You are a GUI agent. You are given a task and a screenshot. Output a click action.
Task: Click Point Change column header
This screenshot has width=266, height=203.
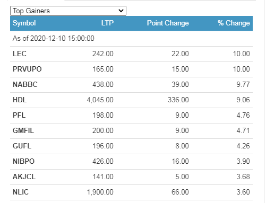168,23
